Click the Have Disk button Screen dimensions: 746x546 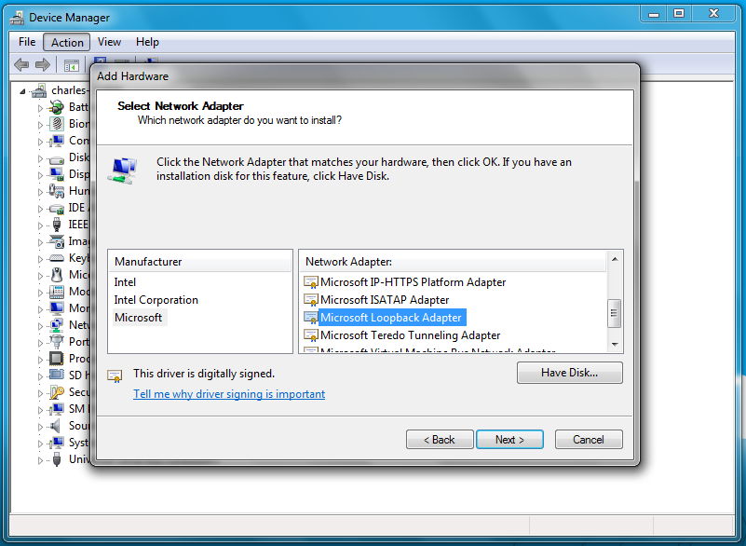pyautogui.click(x=569, y=372)
